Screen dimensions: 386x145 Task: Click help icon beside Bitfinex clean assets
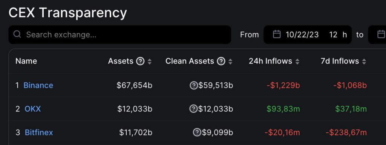(197, 133)
